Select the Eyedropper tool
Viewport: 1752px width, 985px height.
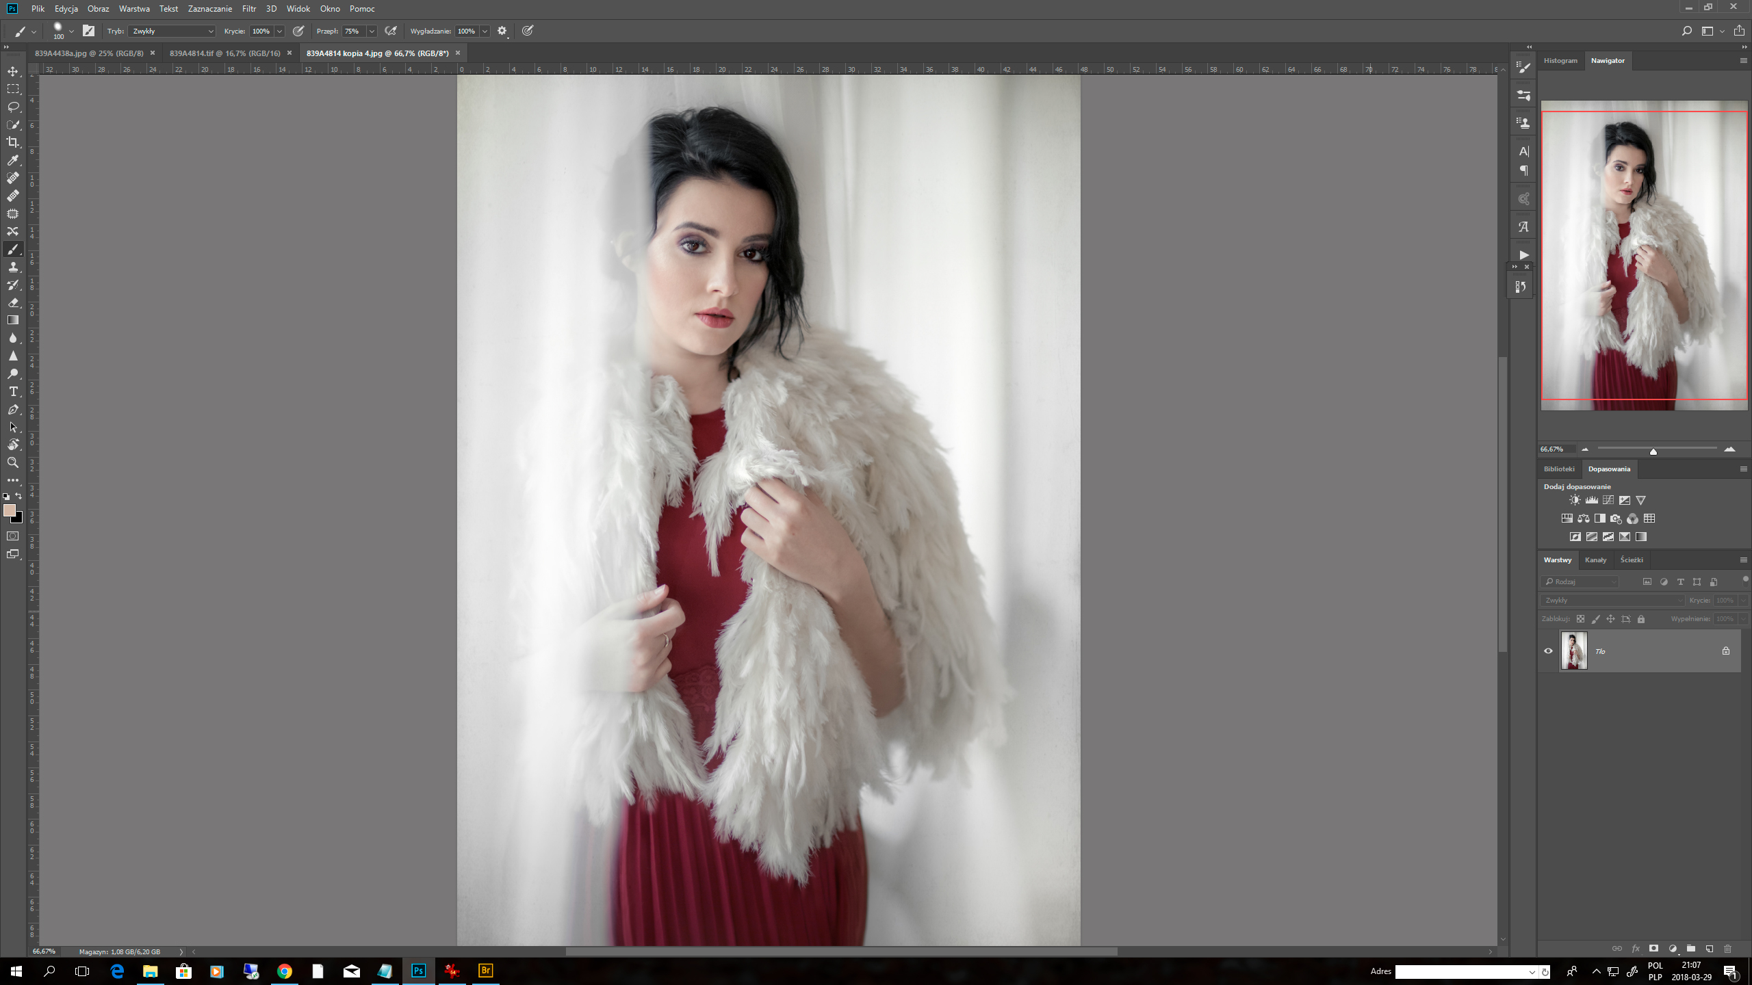coord(13,160)
